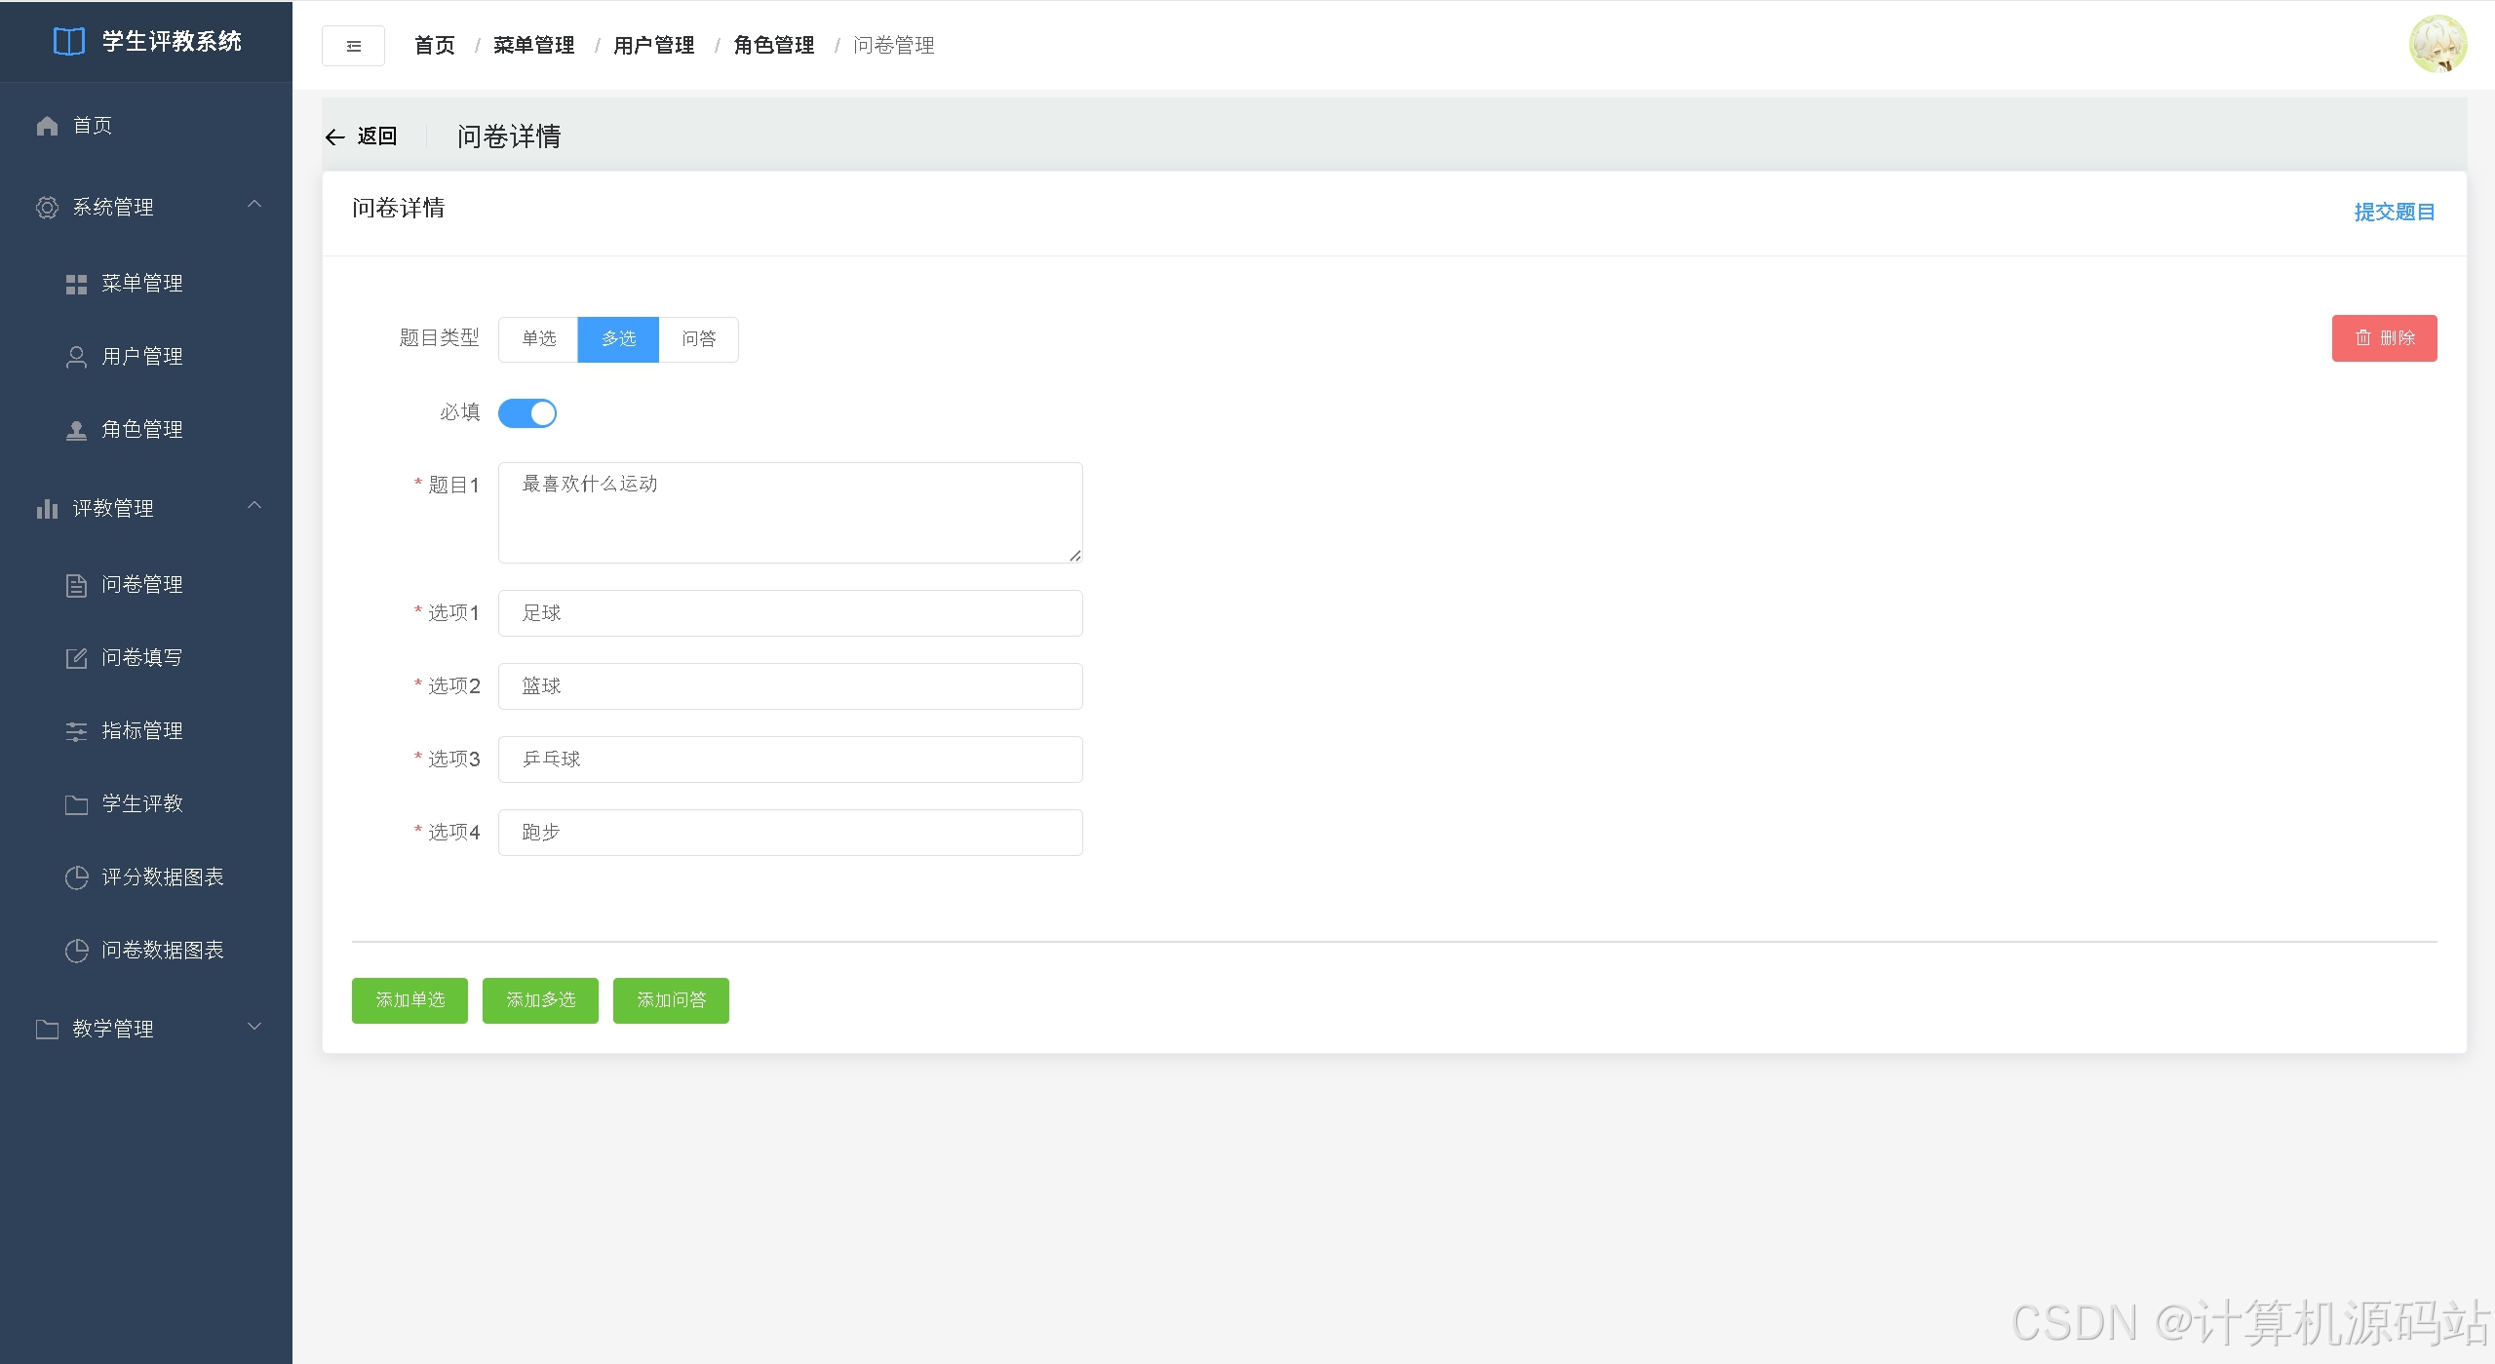Collapse the 系统管理 submenu chevron
Screen dimensions: 2495x1364
click(x=254, y=204)
